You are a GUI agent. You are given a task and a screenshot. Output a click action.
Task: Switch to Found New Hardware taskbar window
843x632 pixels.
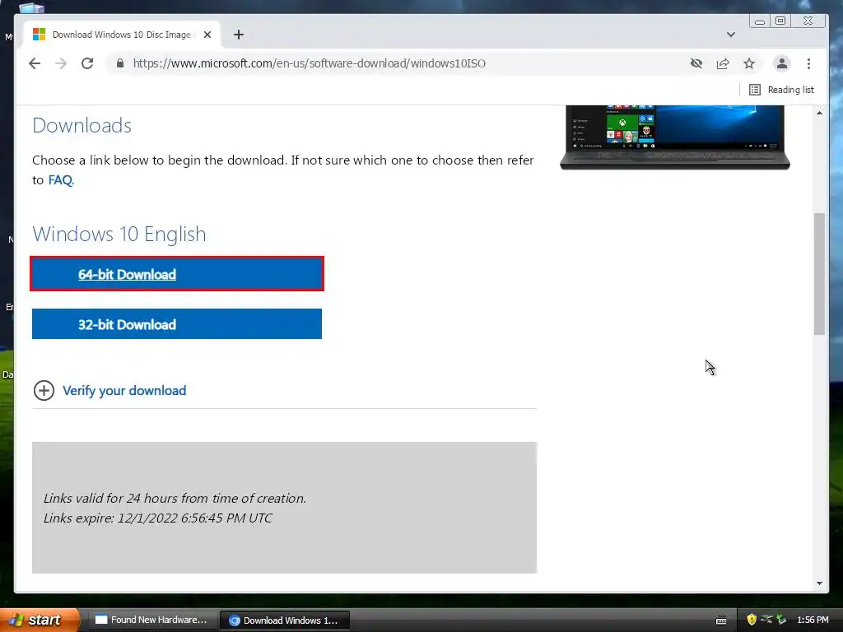152,620
